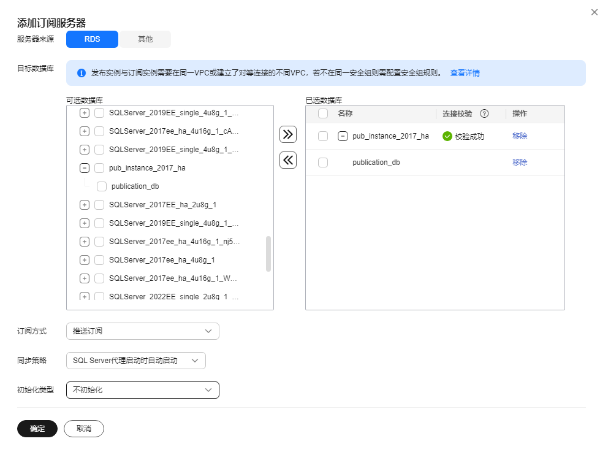Click the blue info icon in notice banner
The image size is (608, 452).
(82, 73)
